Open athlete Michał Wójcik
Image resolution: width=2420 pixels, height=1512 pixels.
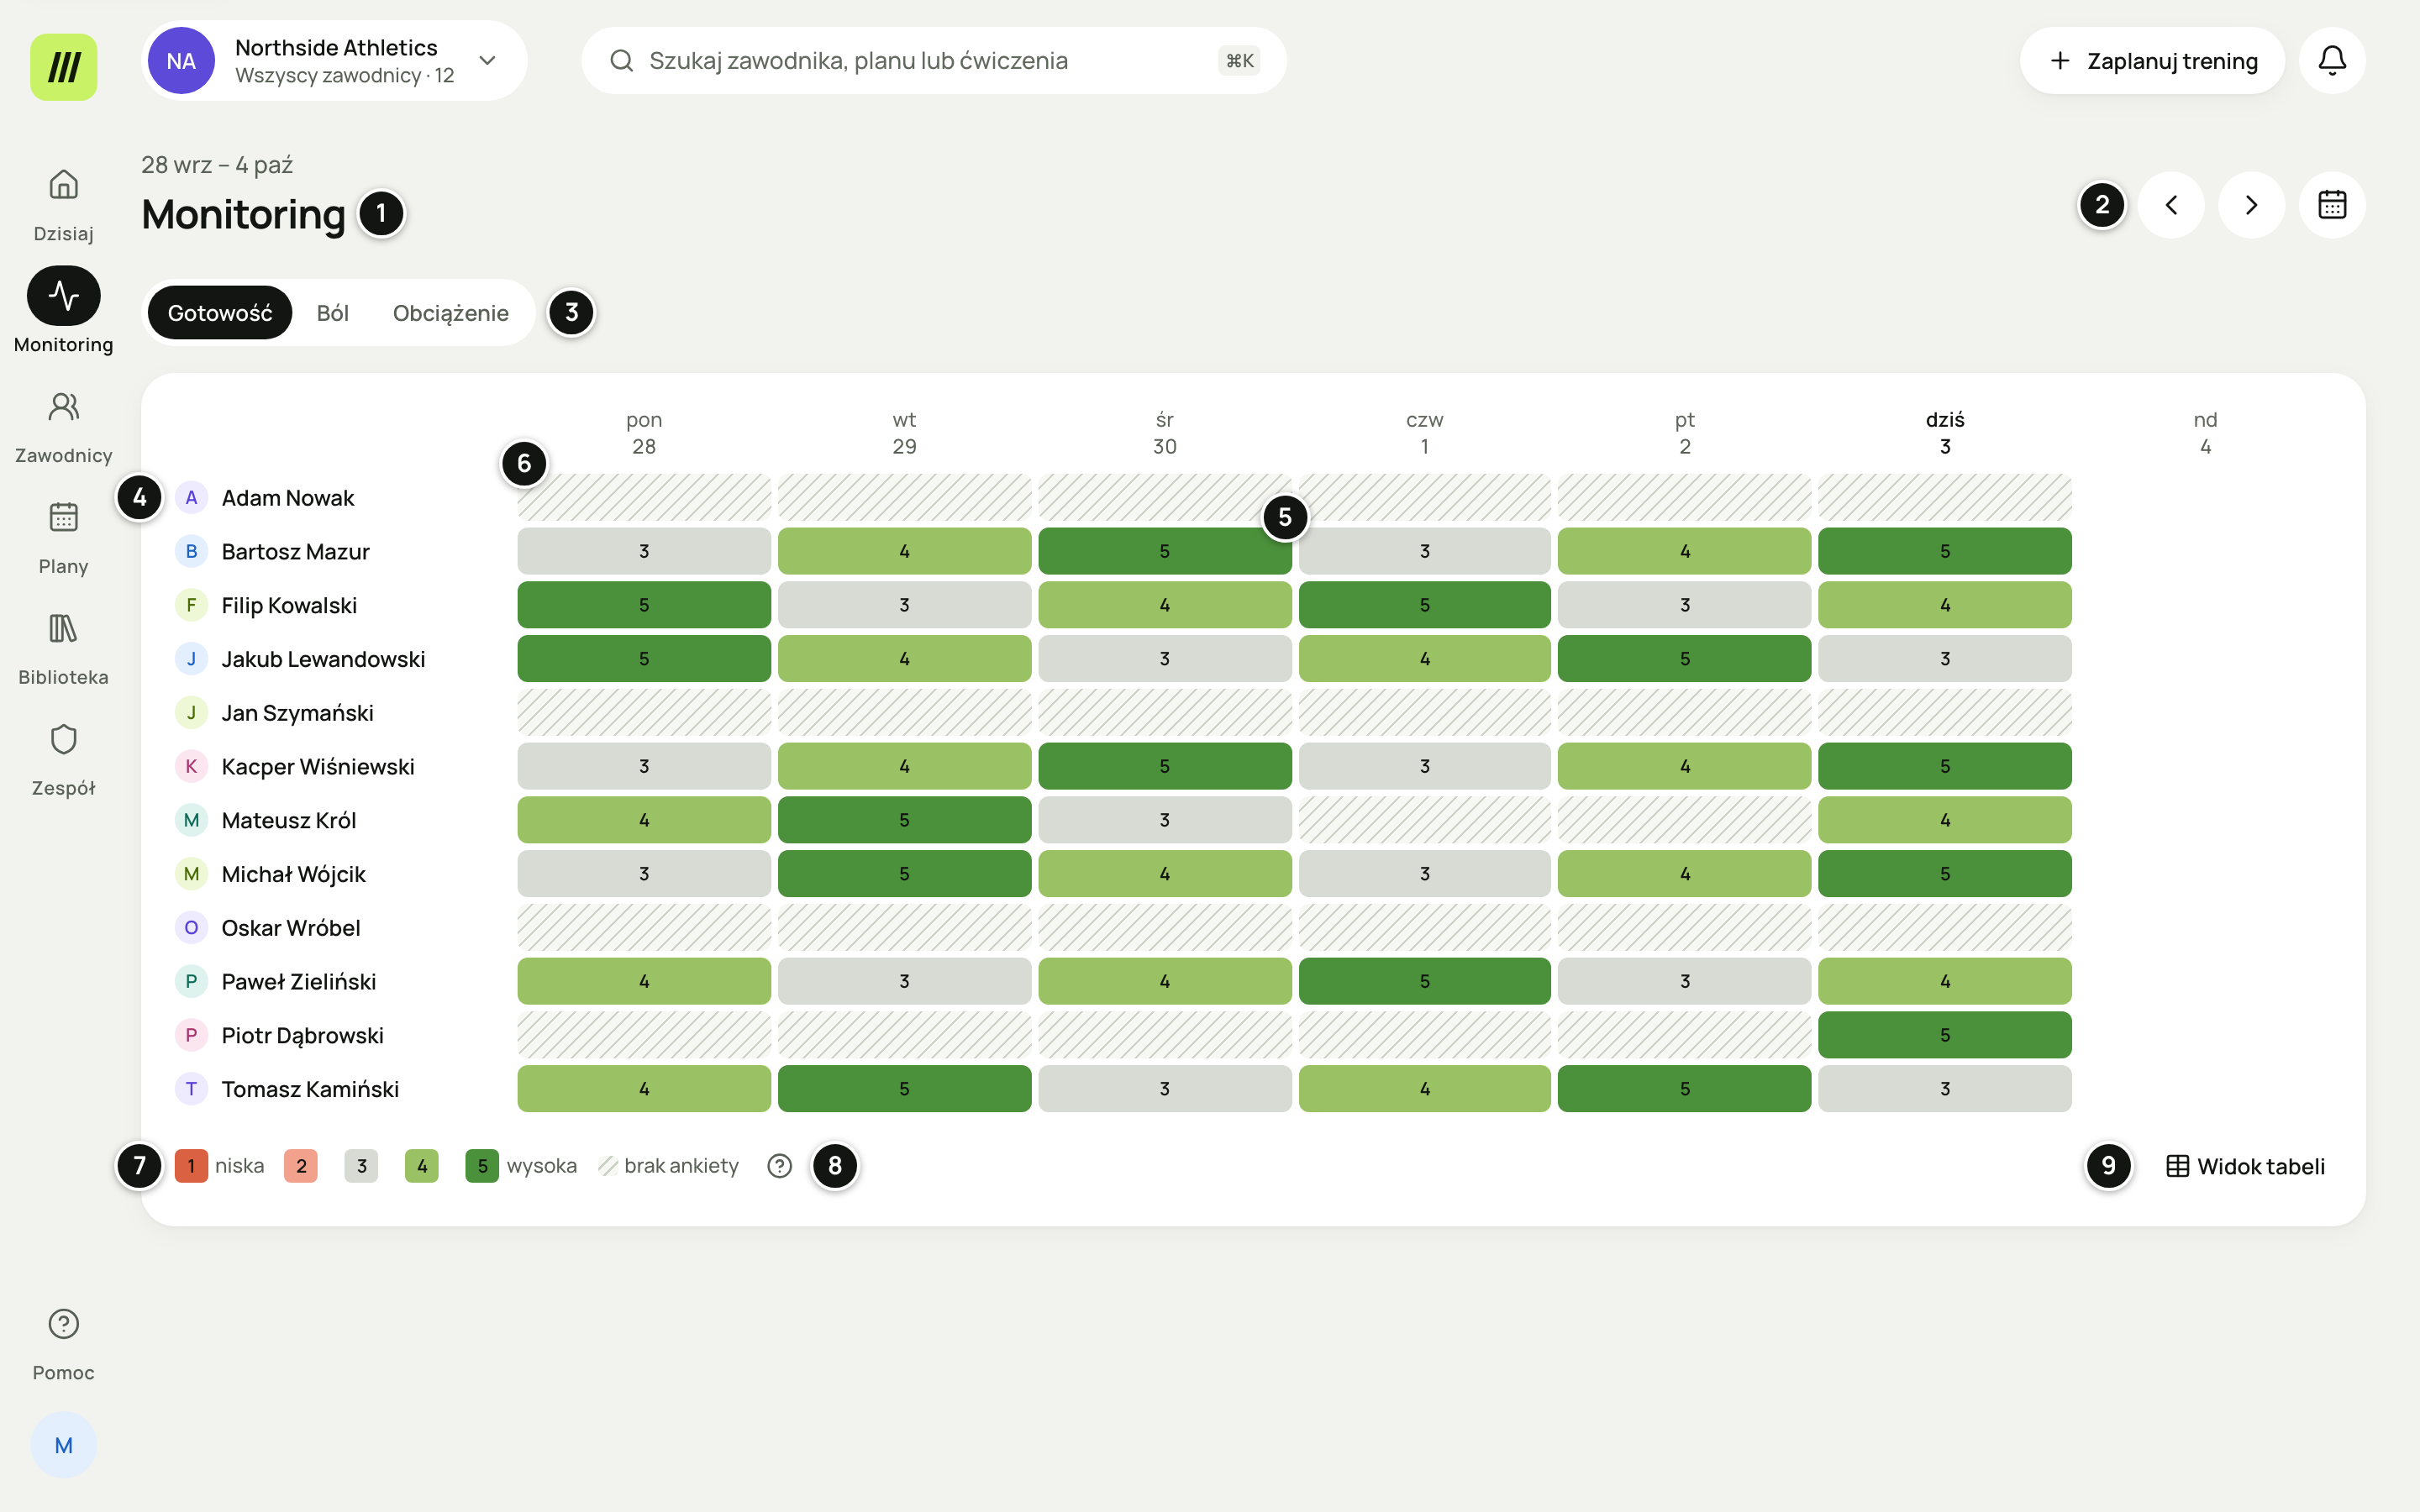[x=293, y=874]
